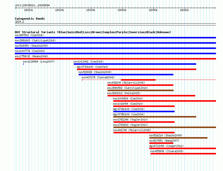This screenshot has width=223, height=171.
Task: Click the blue bar under nsv528069
Action: [126, 75]
